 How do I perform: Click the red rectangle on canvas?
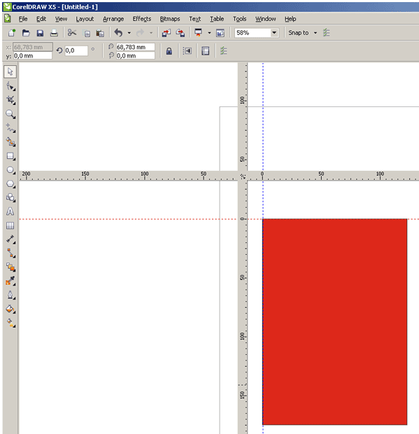(x=334, y=321)
